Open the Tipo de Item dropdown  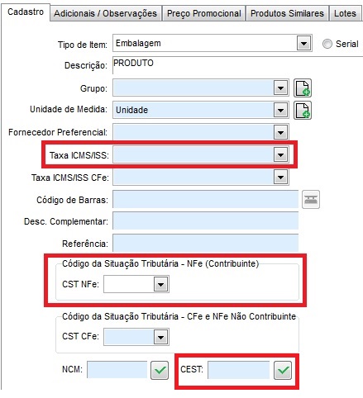[303, 43]
